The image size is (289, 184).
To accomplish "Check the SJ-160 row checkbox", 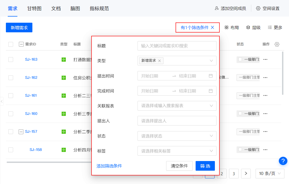I will click(x=11, y=114).
